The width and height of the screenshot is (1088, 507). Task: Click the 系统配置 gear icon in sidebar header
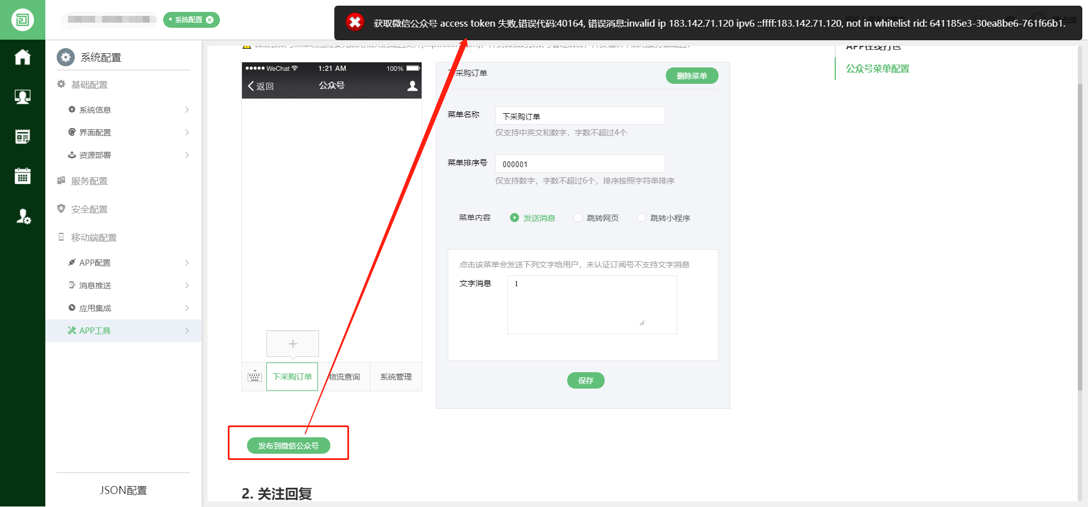click(66, 57)
